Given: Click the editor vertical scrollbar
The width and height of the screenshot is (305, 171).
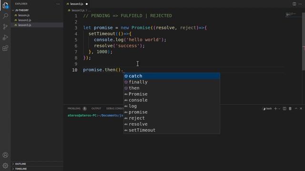Looking at the screenshot, I should pyautogui.click(x=304, y=41).
